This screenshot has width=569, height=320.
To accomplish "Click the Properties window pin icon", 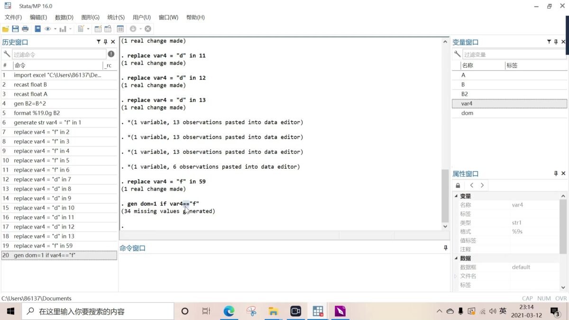I will click(556, 174).
